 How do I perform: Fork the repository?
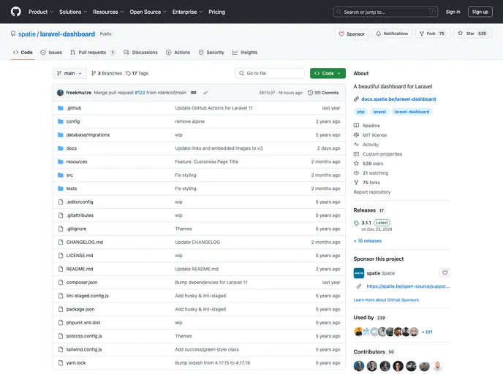pyautogui.click(x=433, y=34)
